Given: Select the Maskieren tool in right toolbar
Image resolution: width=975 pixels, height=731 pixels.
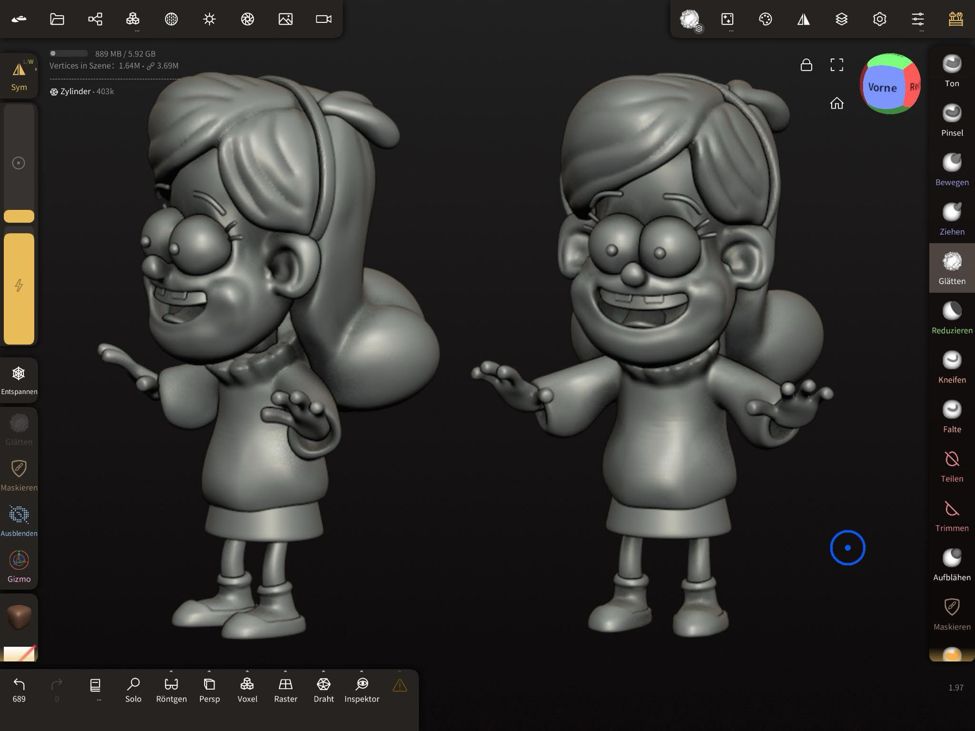Looking at the screenshot, I should click(952, 614).
